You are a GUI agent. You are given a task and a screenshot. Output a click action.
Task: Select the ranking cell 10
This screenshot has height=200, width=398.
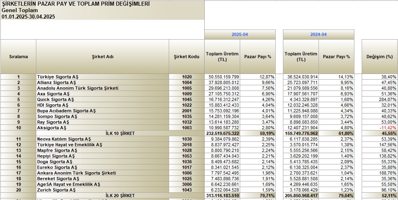(x=18, y=128)
